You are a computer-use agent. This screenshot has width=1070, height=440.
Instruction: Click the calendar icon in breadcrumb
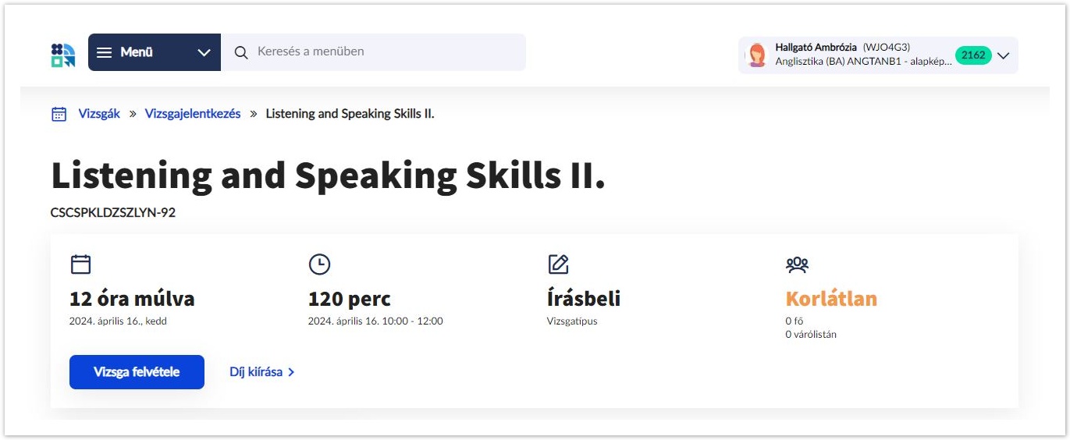(x=59, y=114)
